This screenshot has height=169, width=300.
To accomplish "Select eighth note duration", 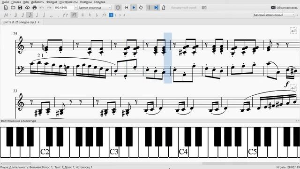I will coord(30,15).
